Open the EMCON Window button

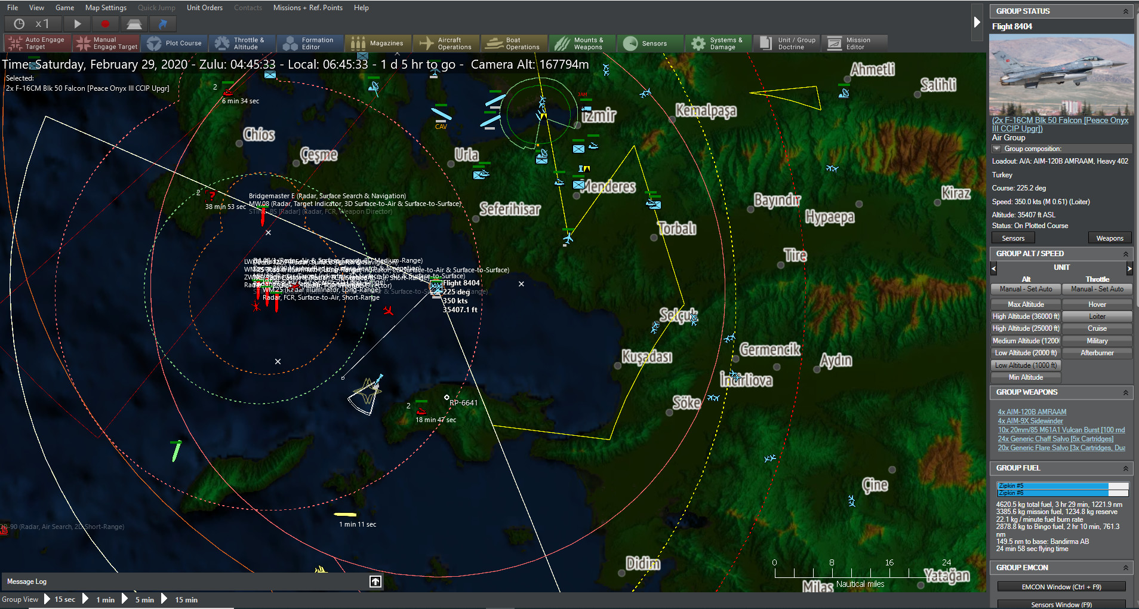point(1061,586)
